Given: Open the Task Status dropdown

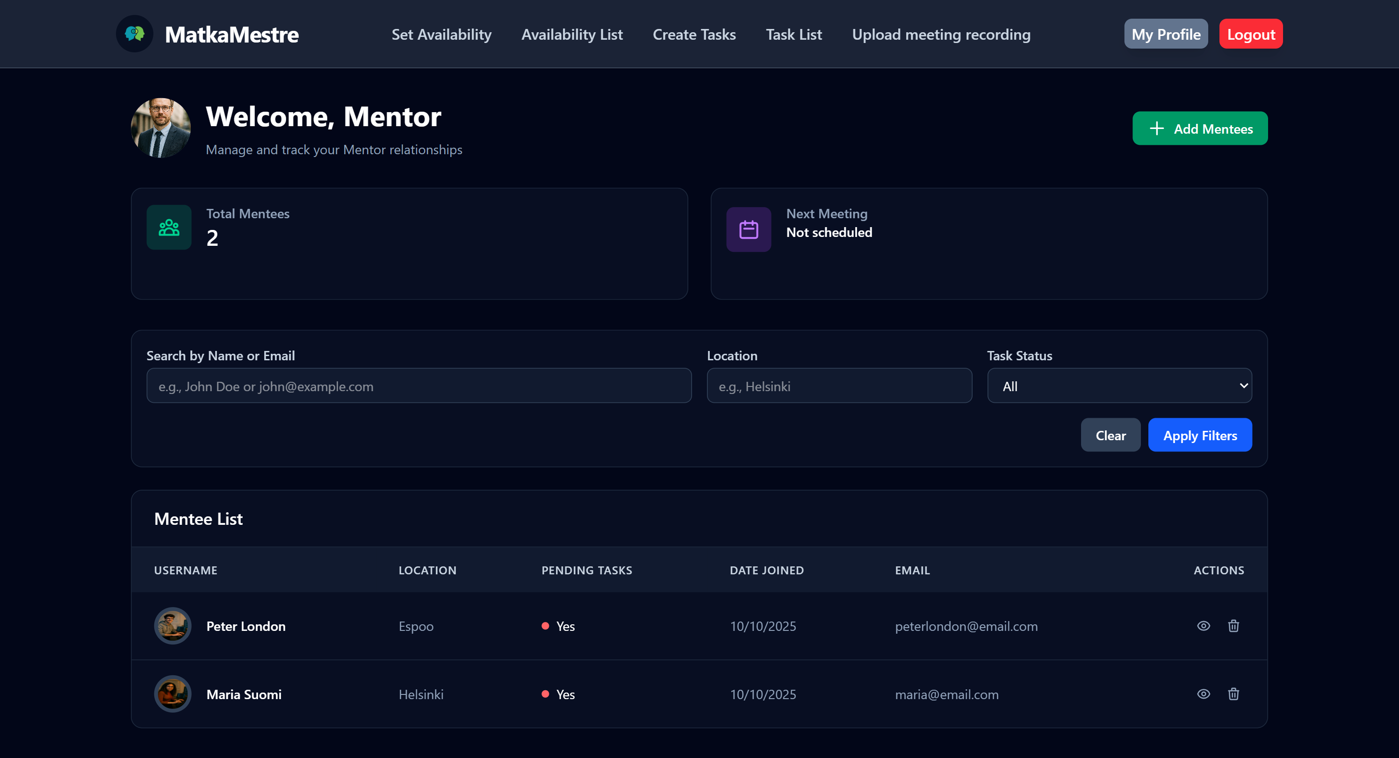Looking at the screenshot, I should 1119,386.
